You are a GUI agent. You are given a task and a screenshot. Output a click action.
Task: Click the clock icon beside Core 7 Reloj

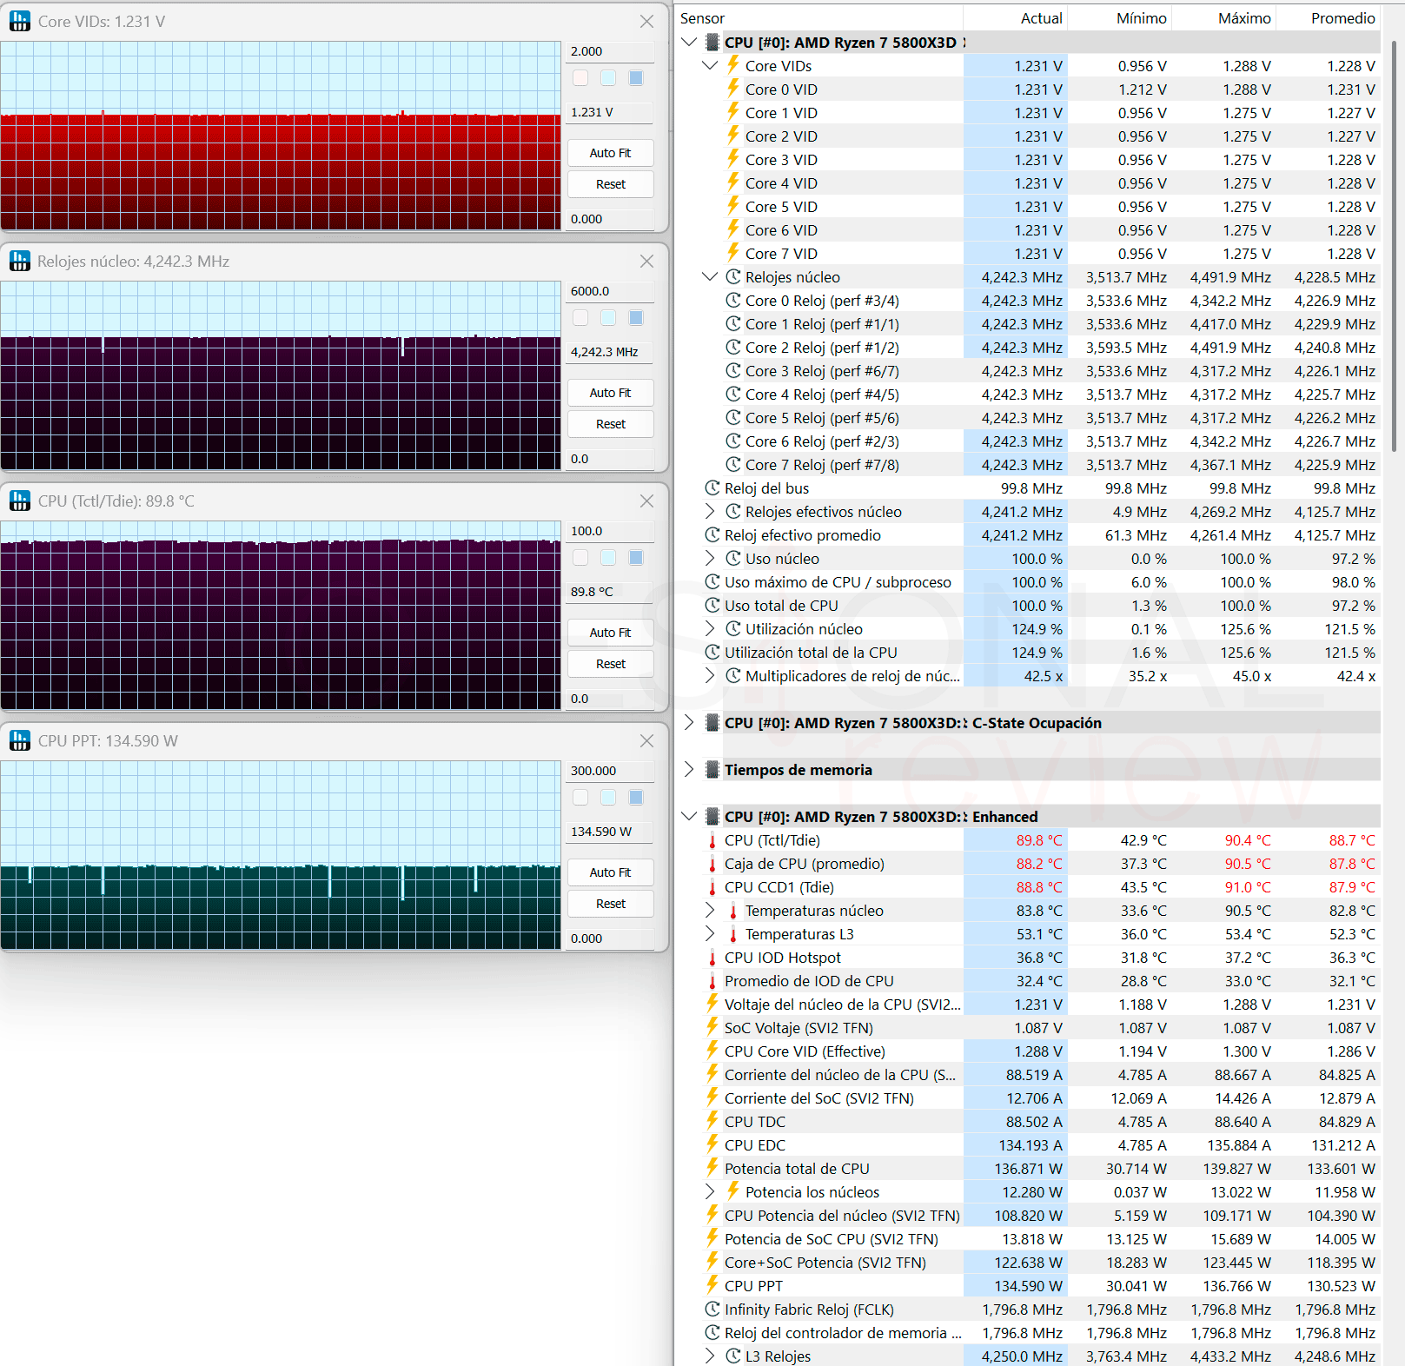coord(733,464)
